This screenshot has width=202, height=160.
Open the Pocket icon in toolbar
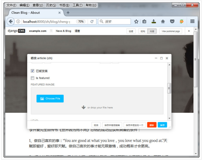172,22
